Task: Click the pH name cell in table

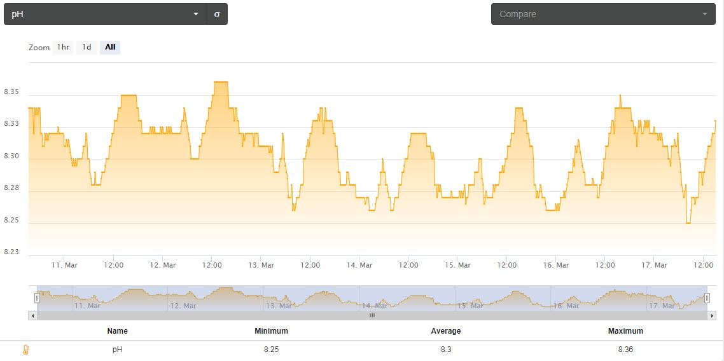Action: (117, 350)
